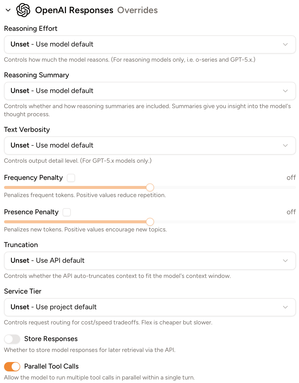This screenshot has height=383, width=299.
Task: Click the Presence Penalty slider handle
Action: (150, 222)
